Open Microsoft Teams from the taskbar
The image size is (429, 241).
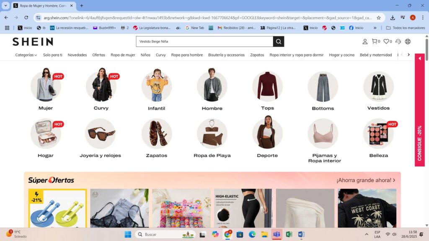click(x=277, y=234)
